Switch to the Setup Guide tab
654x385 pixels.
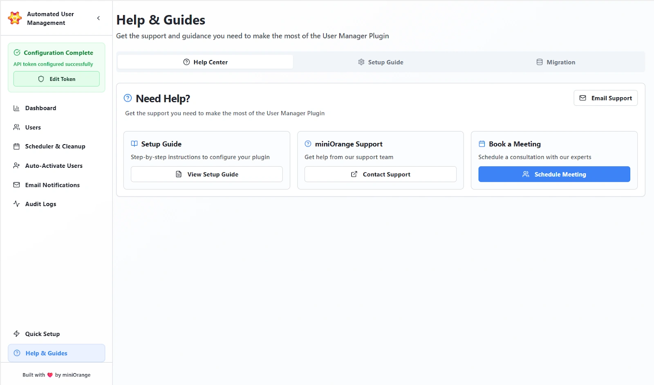[x=380, y=62]
